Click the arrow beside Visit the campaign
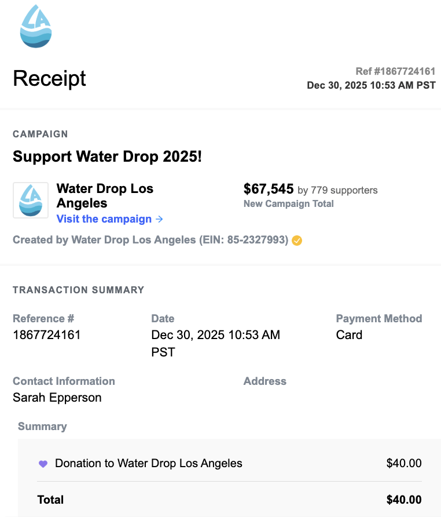This screenshot has width=441, height=517. pos(160,219)
